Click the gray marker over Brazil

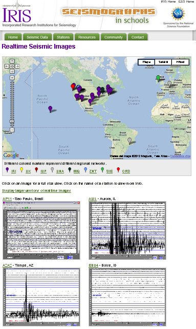(x=129, y=140)
